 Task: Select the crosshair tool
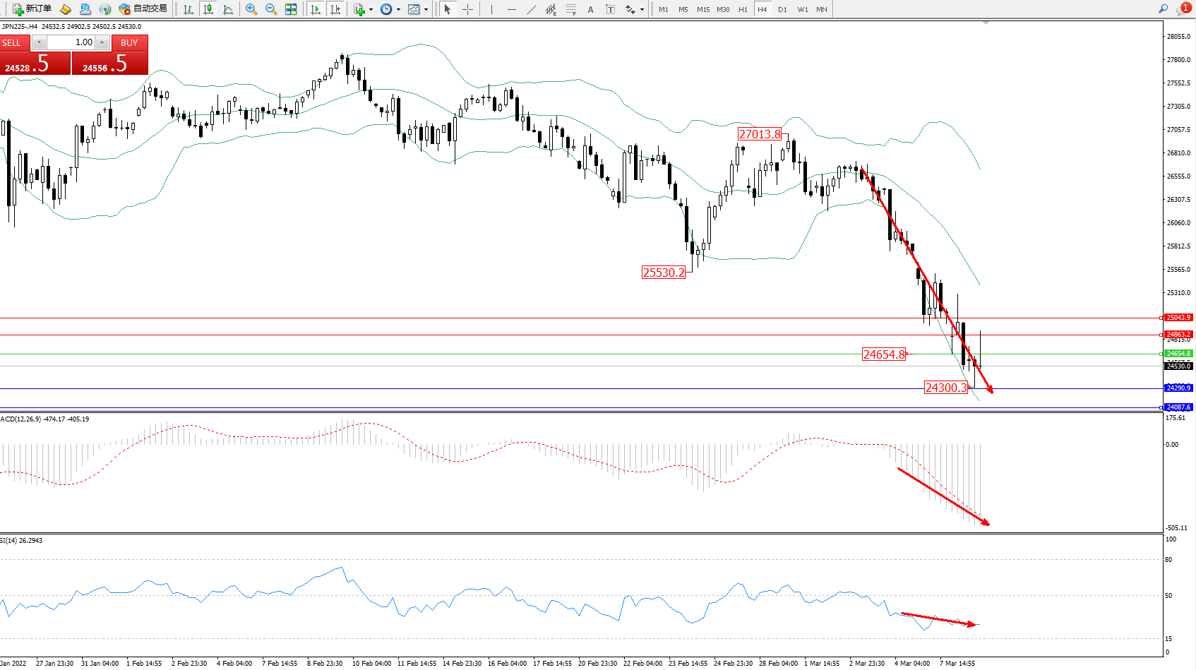point(467,9)
